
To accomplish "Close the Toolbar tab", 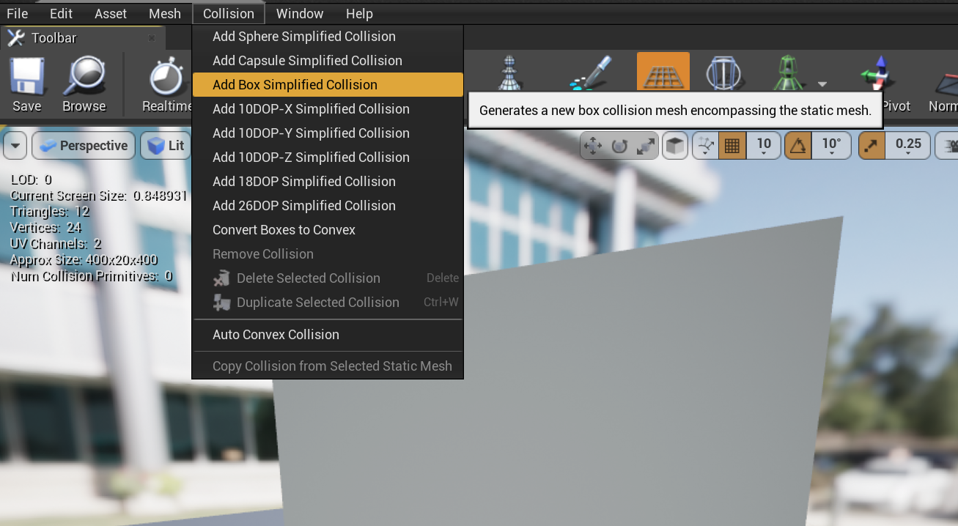I will pyautogui.click(x=152, y=38).
